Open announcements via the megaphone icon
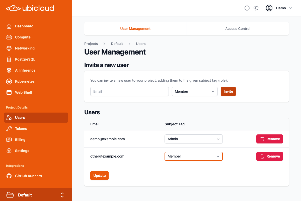Screen dimensions: 301x201 click(x=256, y=8)
